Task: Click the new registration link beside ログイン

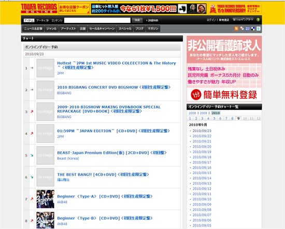Action: pos(224,20)
